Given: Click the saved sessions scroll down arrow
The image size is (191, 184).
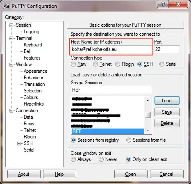Looking at the screenshot, I should 148,131.
